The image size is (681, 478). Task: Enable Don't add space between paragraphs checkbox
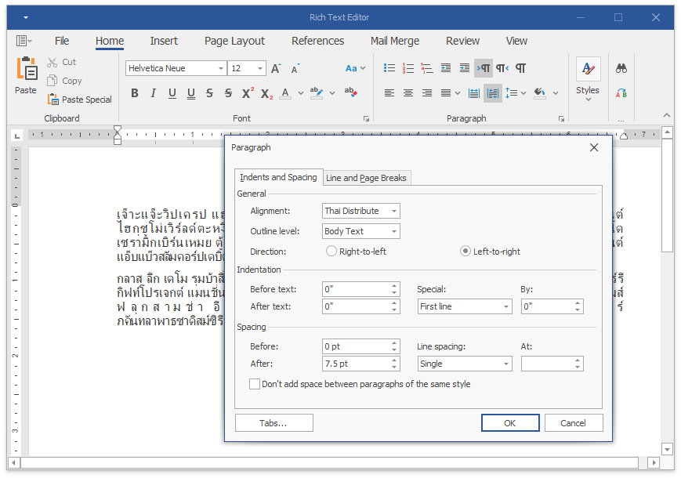(x=255, y=384)
